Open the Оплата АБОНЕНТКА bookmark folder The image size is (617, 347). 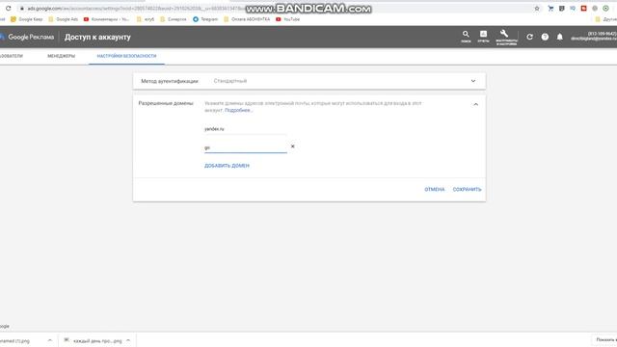247,19
